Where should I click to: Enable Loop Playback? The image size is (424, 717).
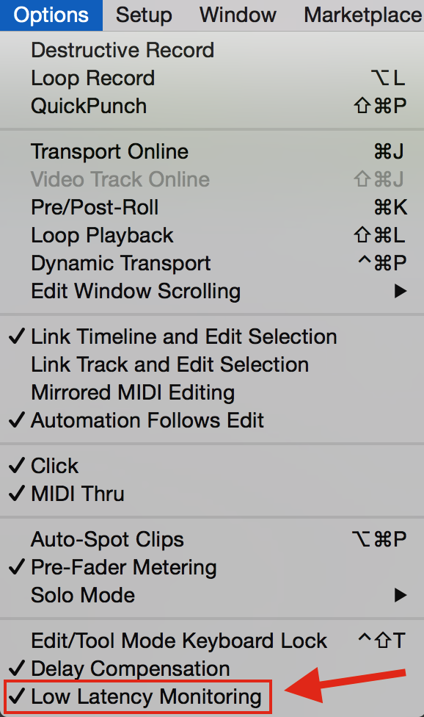102,235
